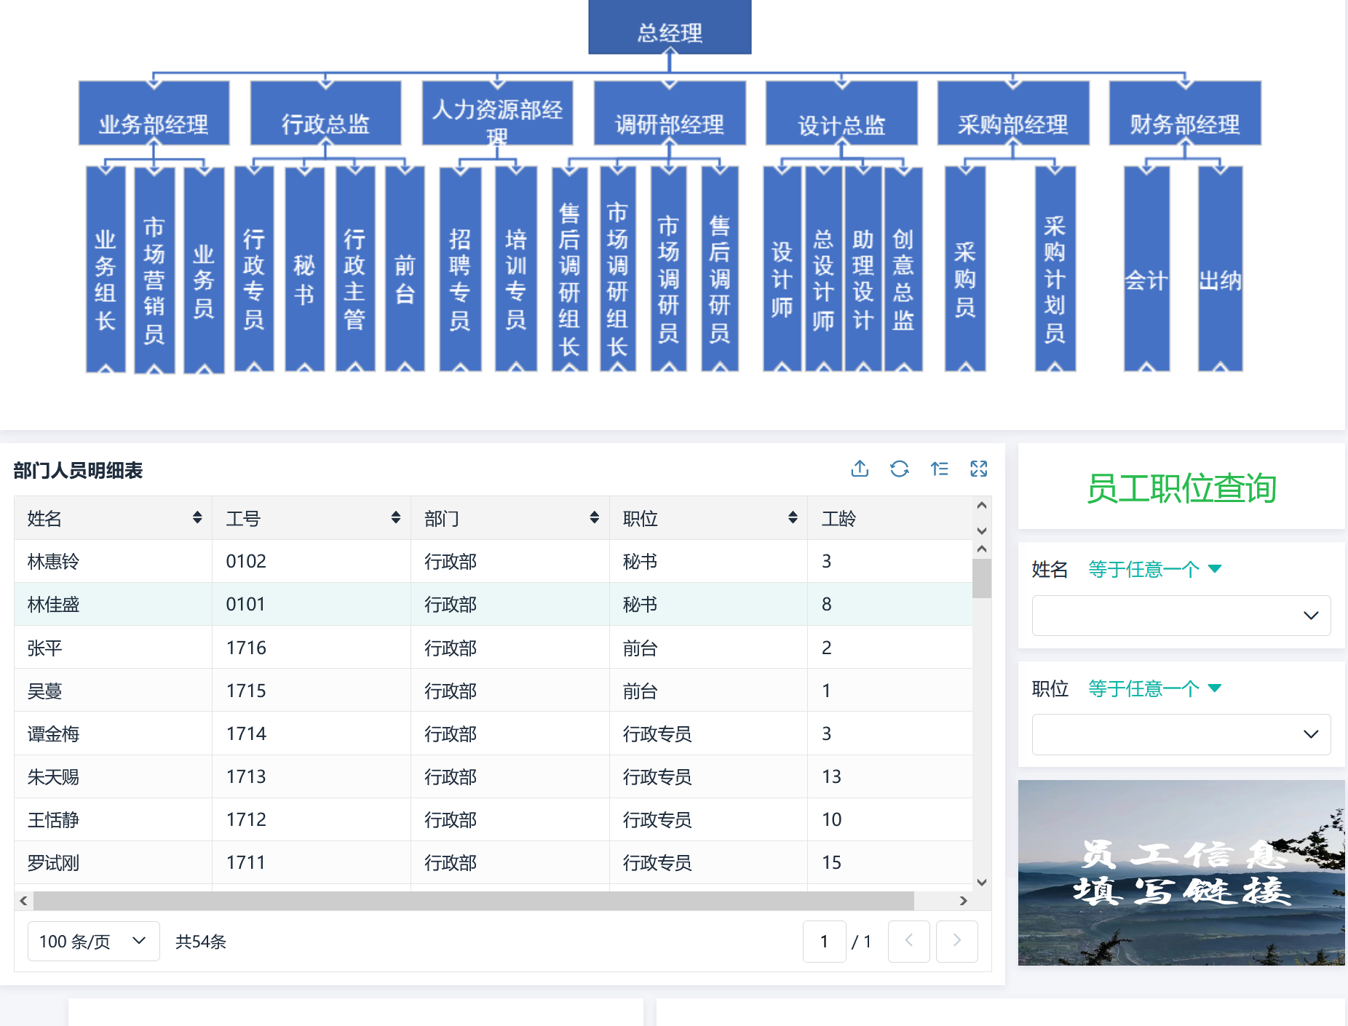Click the sort settings icon in table toolbar
This screenshot has width=1348, height=1026.
click(x=939, y=469)
